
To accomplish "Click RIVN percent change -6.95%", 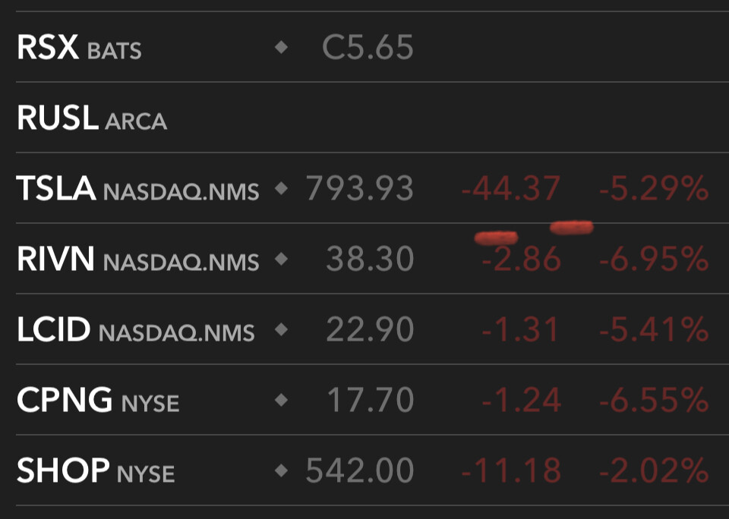I will [x=654, y=259].
